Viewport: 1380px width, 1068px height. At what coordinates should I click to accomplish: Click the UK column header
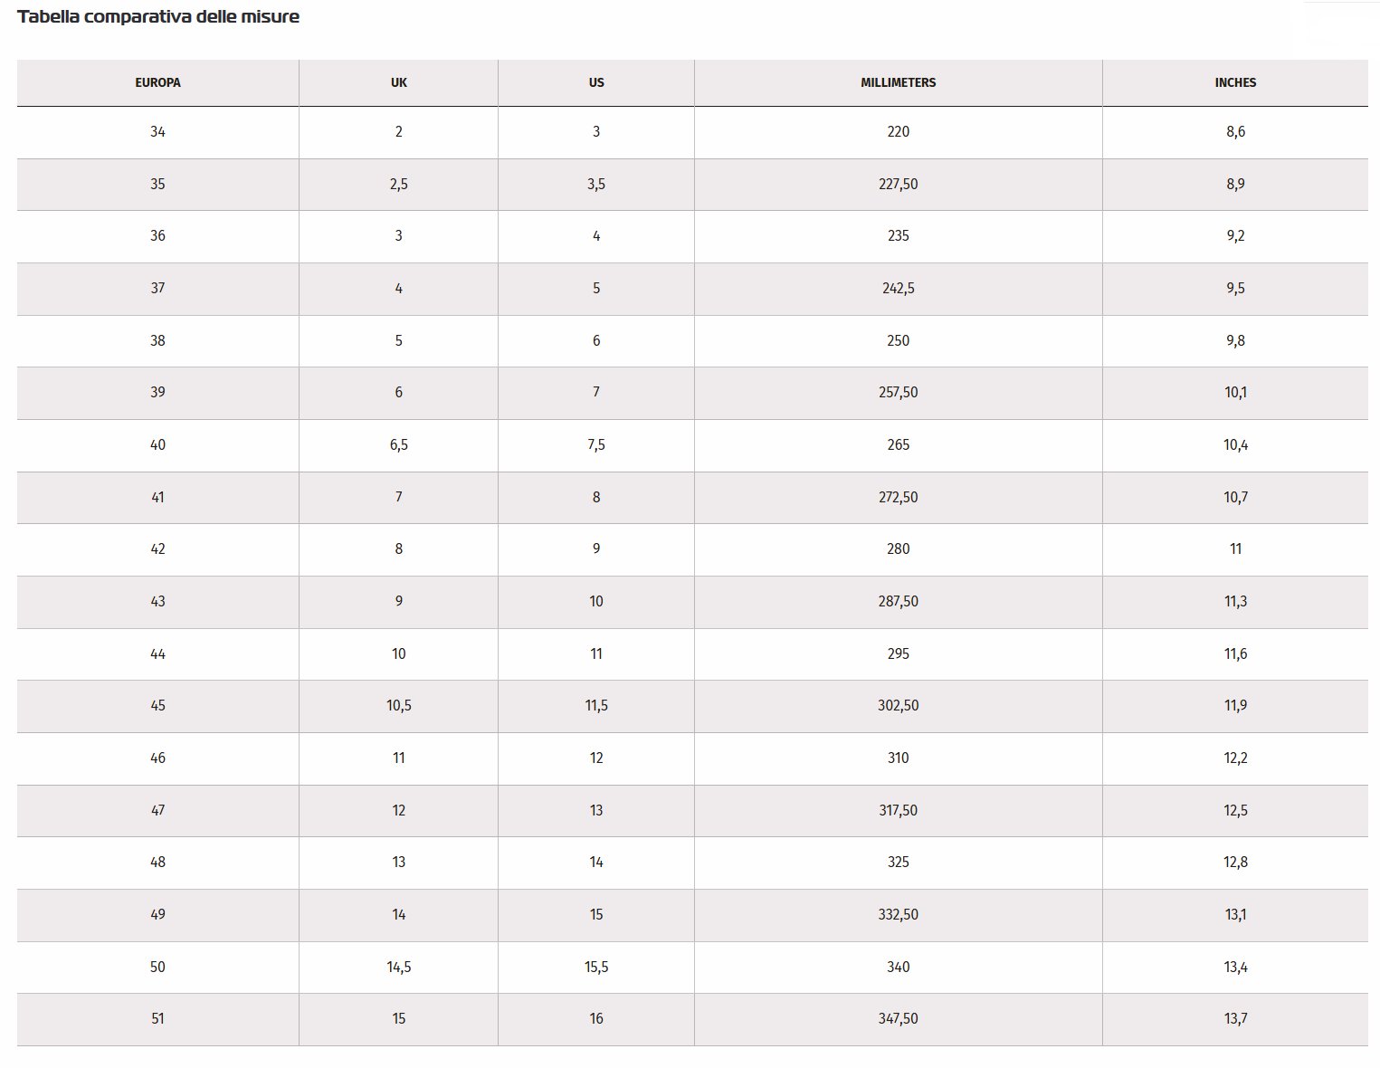[x=398, y=82]
